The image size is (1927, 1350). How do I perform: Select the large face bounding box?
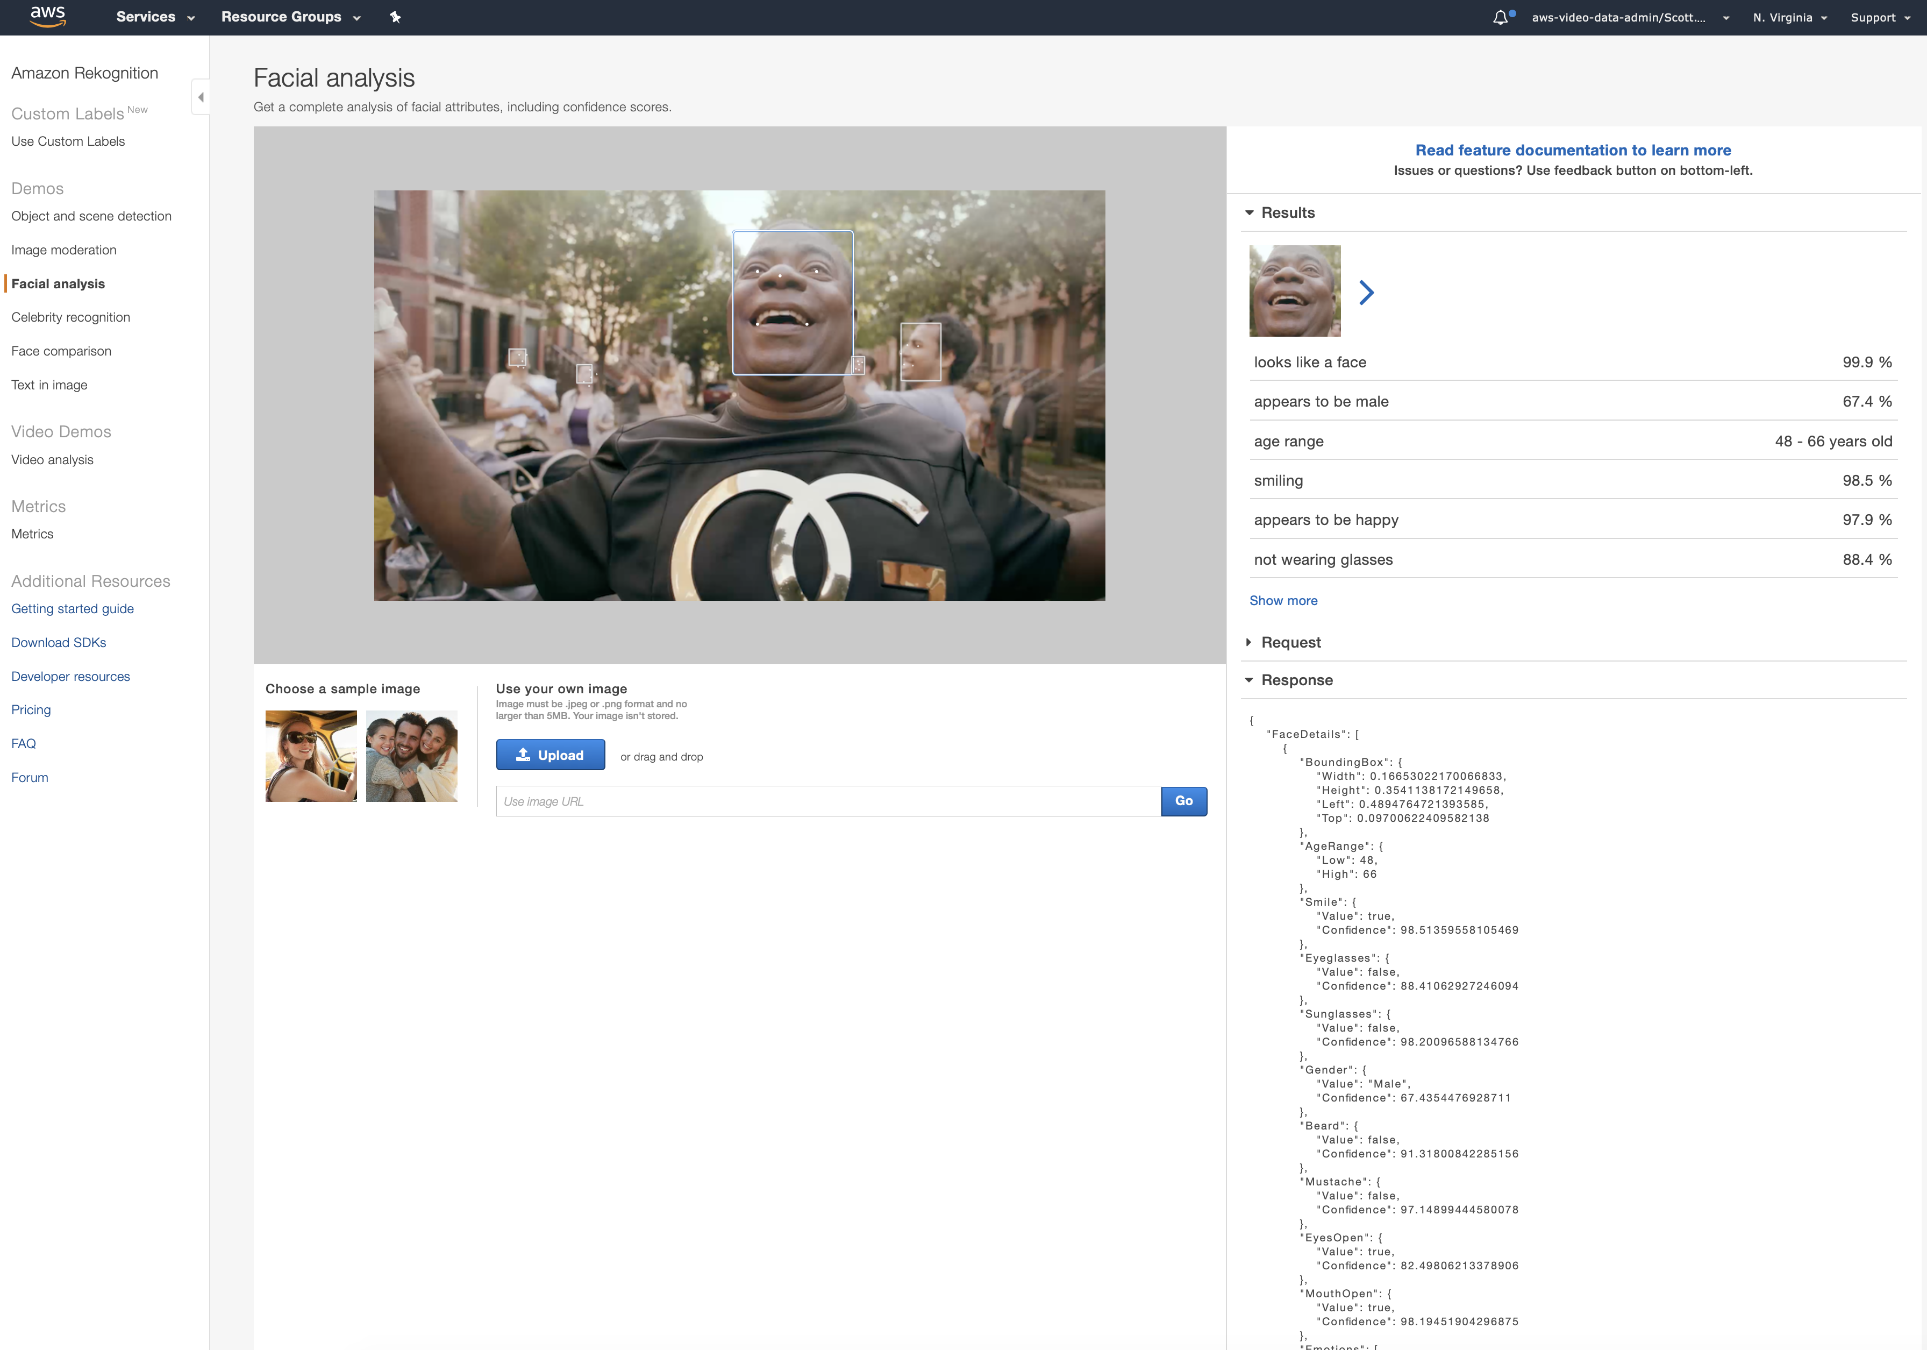(x=793, y=302)
